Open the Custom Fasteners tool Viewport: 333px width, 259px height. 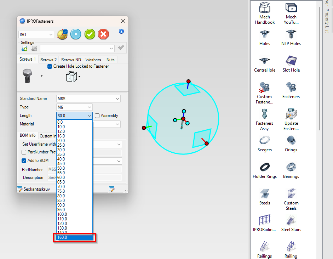(264, 93)
